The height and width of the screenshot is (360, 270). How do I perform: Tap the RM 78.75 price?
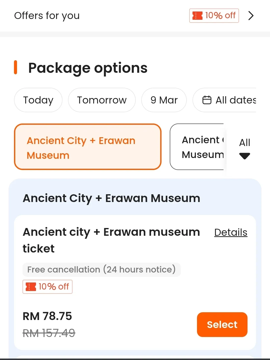(47, 316)
